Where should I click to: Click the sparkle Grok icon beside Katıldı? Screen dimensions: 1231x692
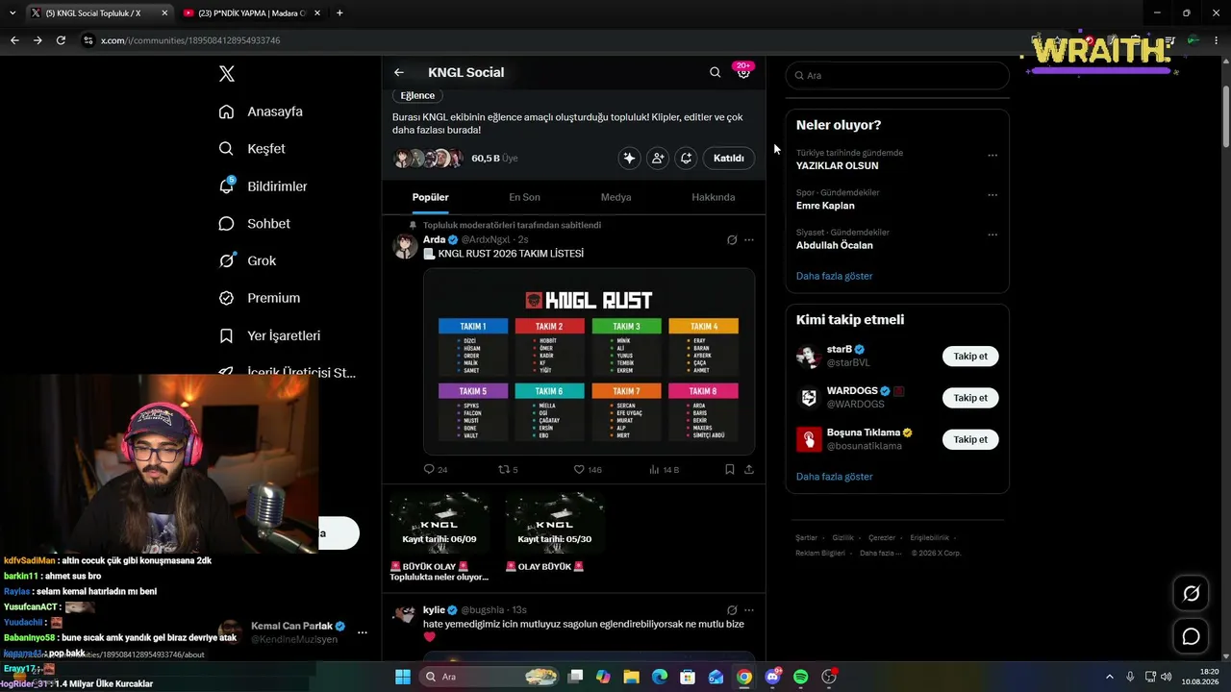(x=629, y=159)
